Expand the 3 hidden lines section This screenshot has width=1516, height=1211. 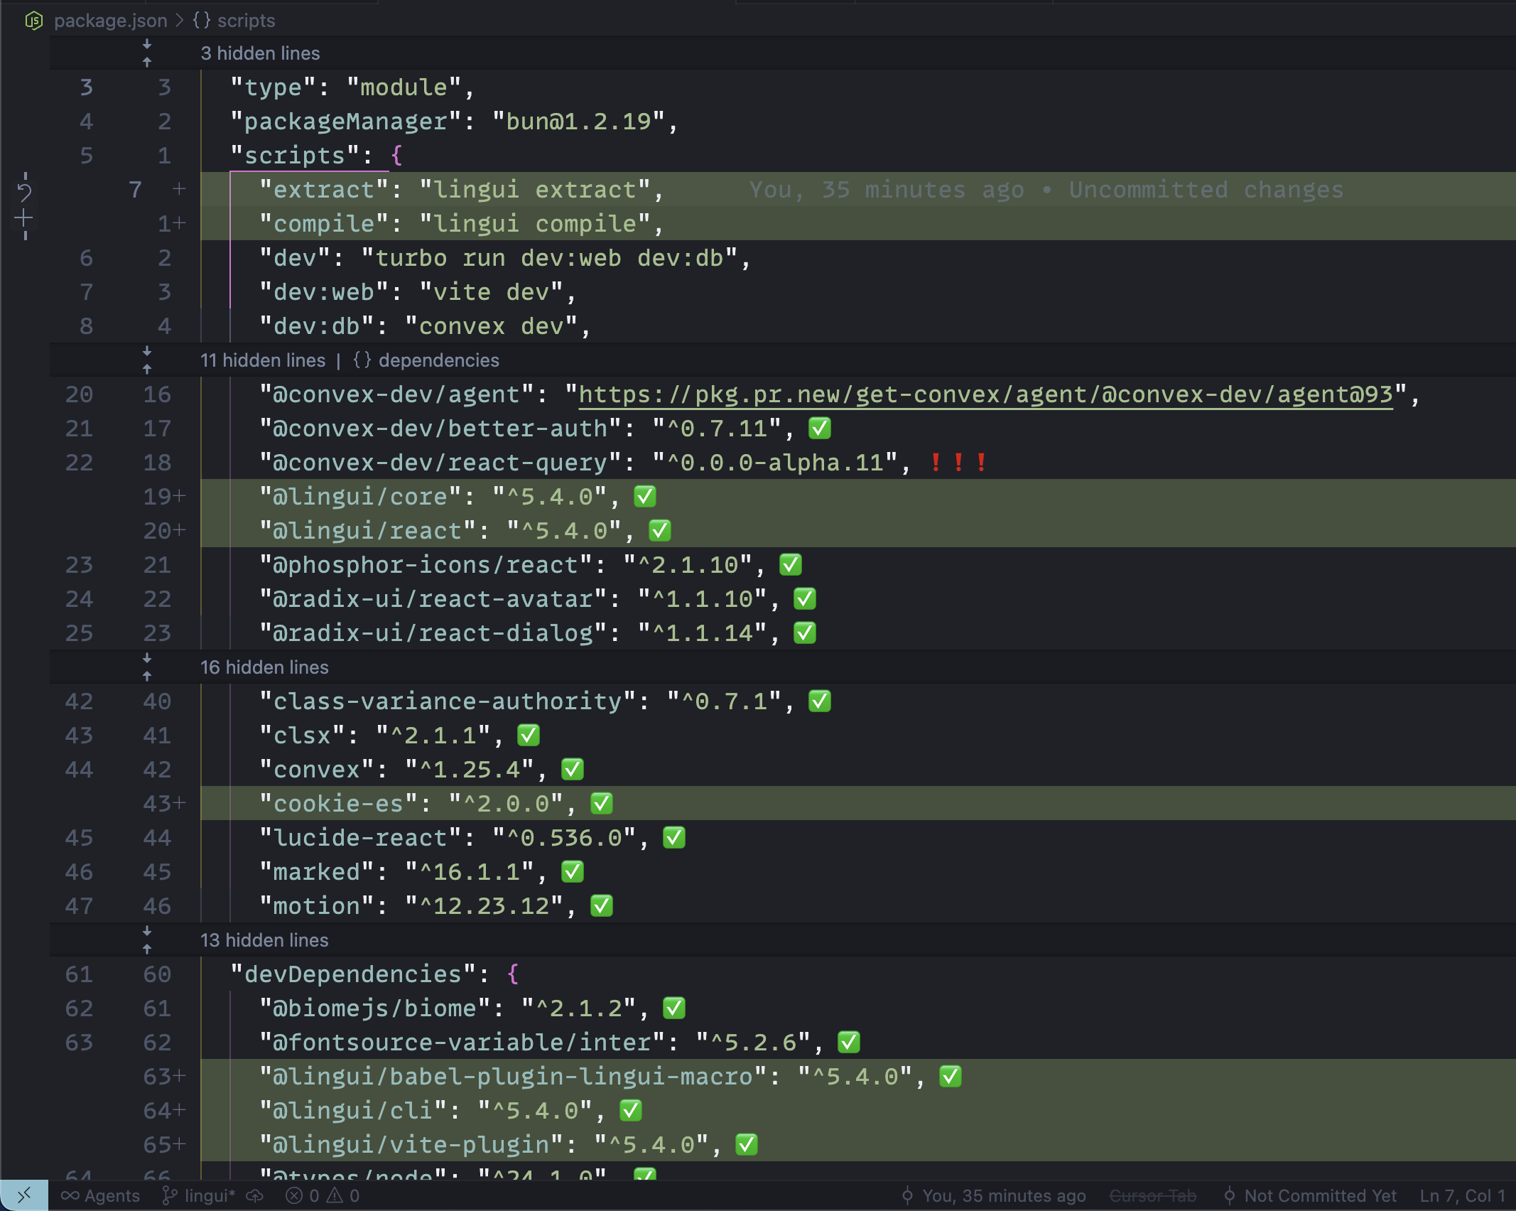[260, 53]
